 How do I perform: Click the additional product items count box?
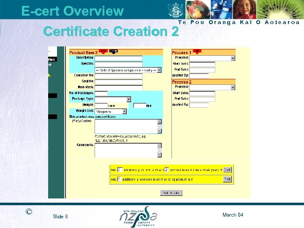tap(120, 170)
